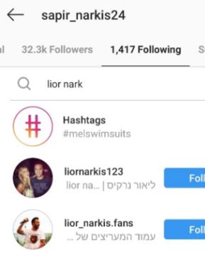Viewport: 205px width, 265px height.
Task: Open liornarkis123 profile picture
Action: pos(33,178)
